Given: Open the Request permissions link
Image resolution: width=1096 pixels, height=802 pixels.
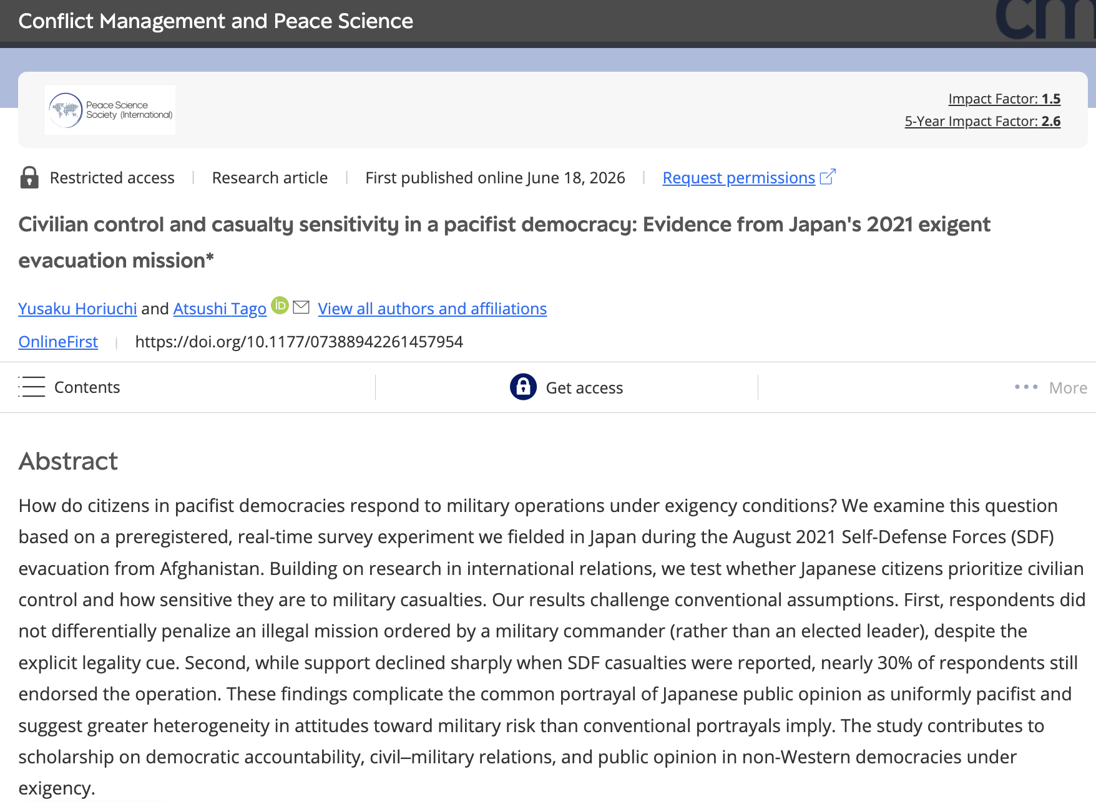Looking at the screenshot, I should coord(738,178).
